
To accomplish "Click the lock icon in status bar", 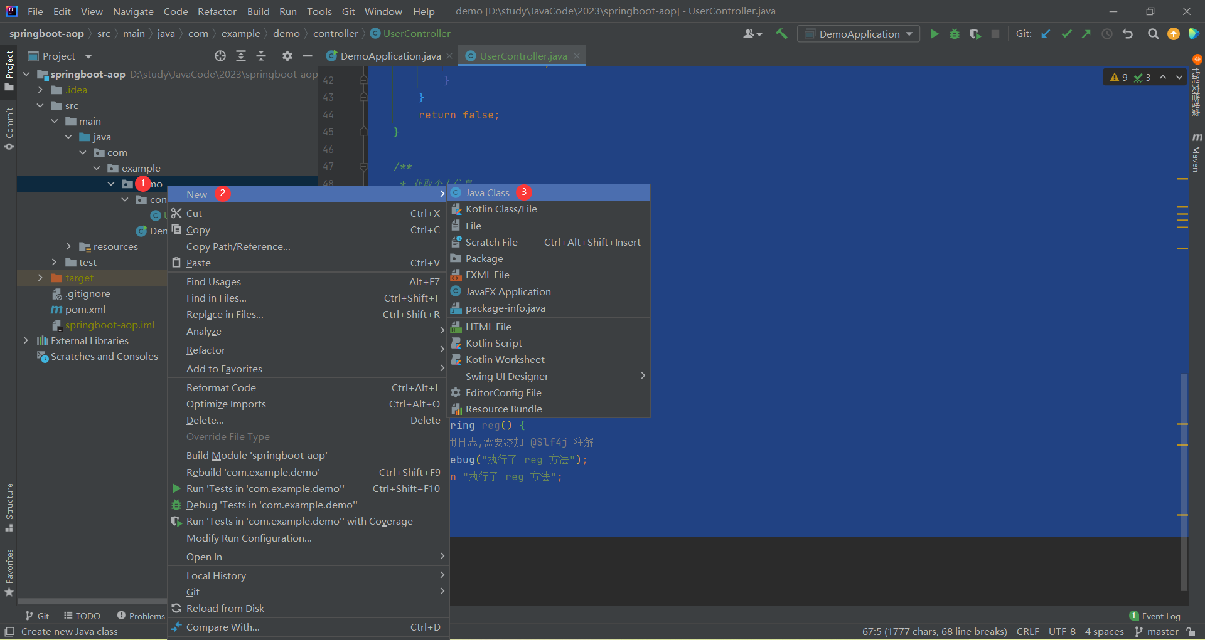I will point(1191,632).
